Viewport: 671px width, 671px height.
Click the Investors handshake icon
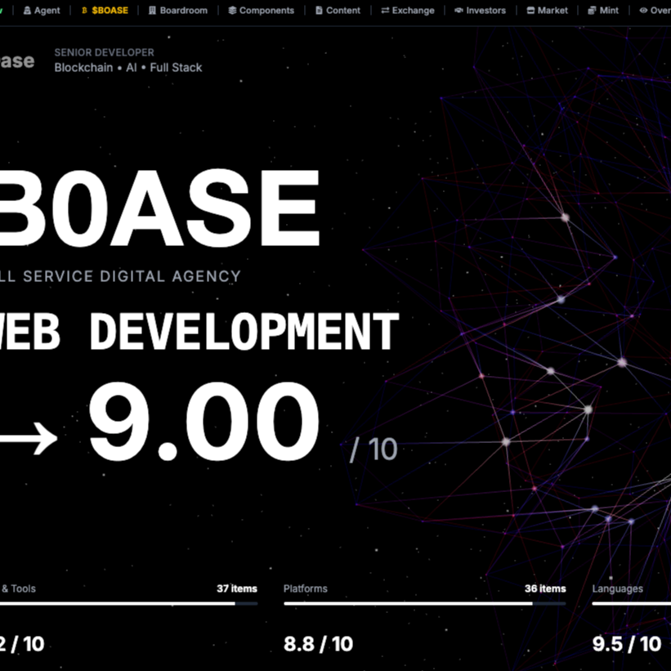pos(459,11)
